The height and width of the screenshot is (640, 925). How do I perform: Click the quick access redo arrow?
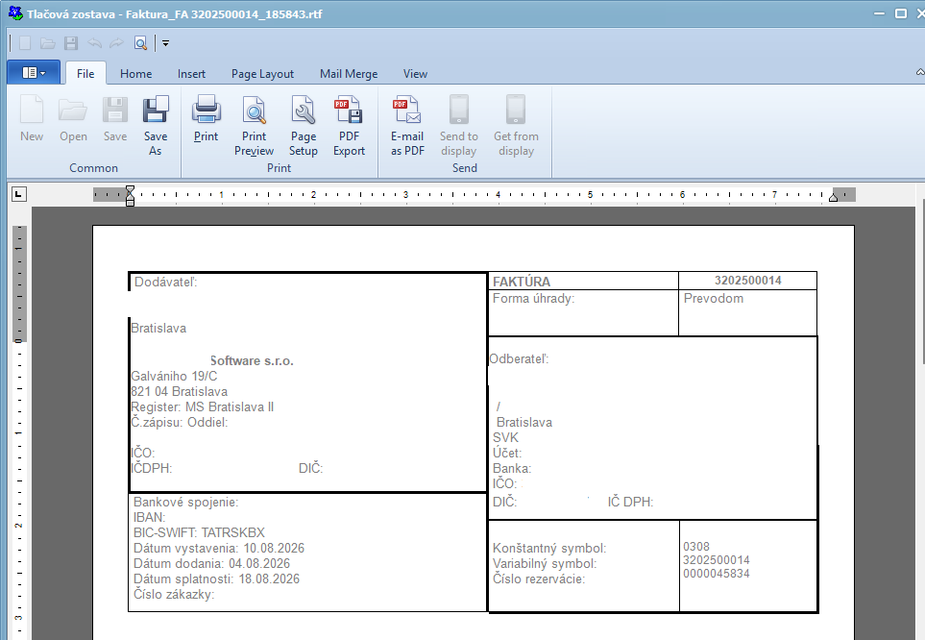pos(117,43)
